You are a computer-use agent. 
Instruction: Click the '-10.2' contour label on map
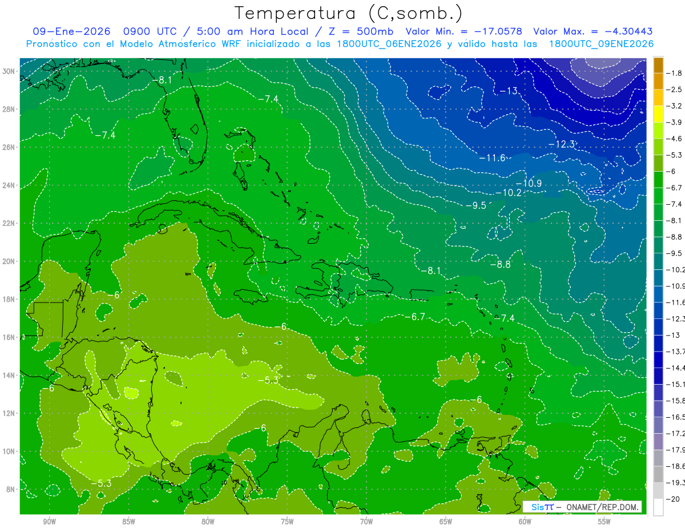[x=508, y=193]
